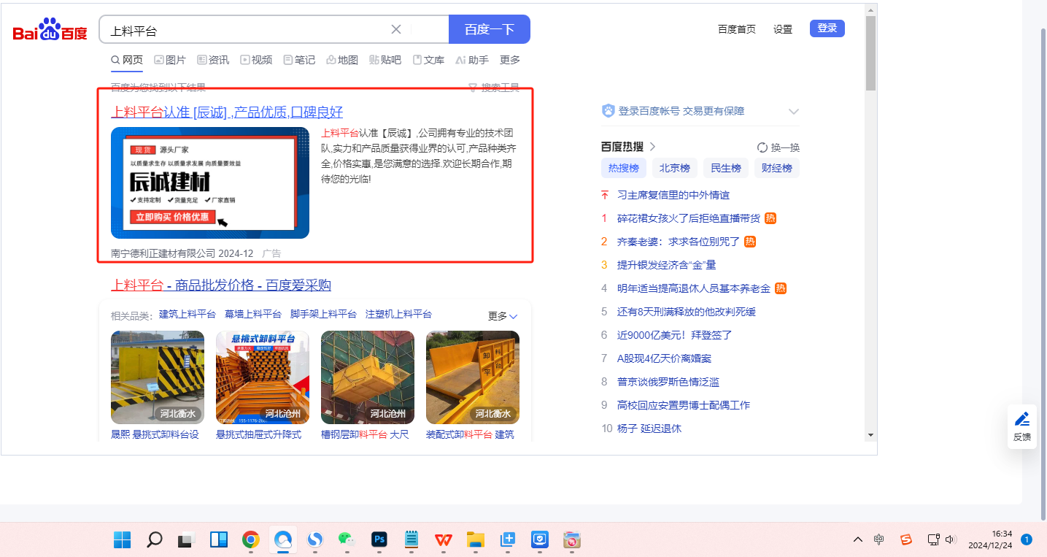Open hot search 普京谈俄罗斯色情泛滥
Viewport: 1047px width, 557px height.
(668, 382)
